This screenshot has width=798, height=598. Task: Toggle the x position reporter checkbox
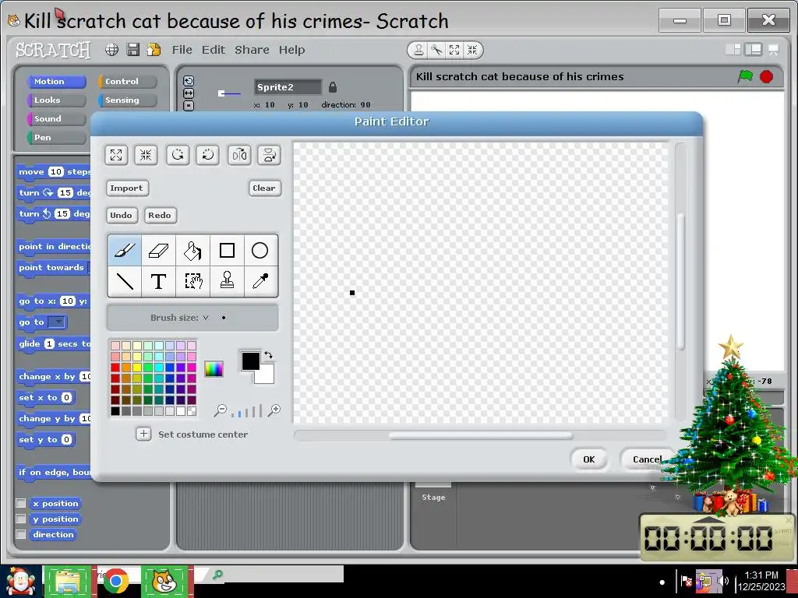point(21,503)
